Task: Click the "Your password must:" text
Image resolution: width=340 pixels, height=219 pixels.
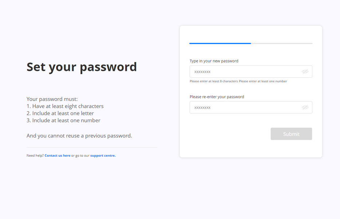Action: click(52, 99)
